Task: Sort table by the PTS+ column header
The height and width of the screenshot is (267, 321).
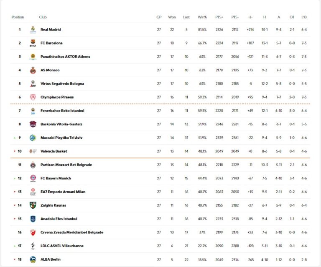Action: (x=219, y=17)
